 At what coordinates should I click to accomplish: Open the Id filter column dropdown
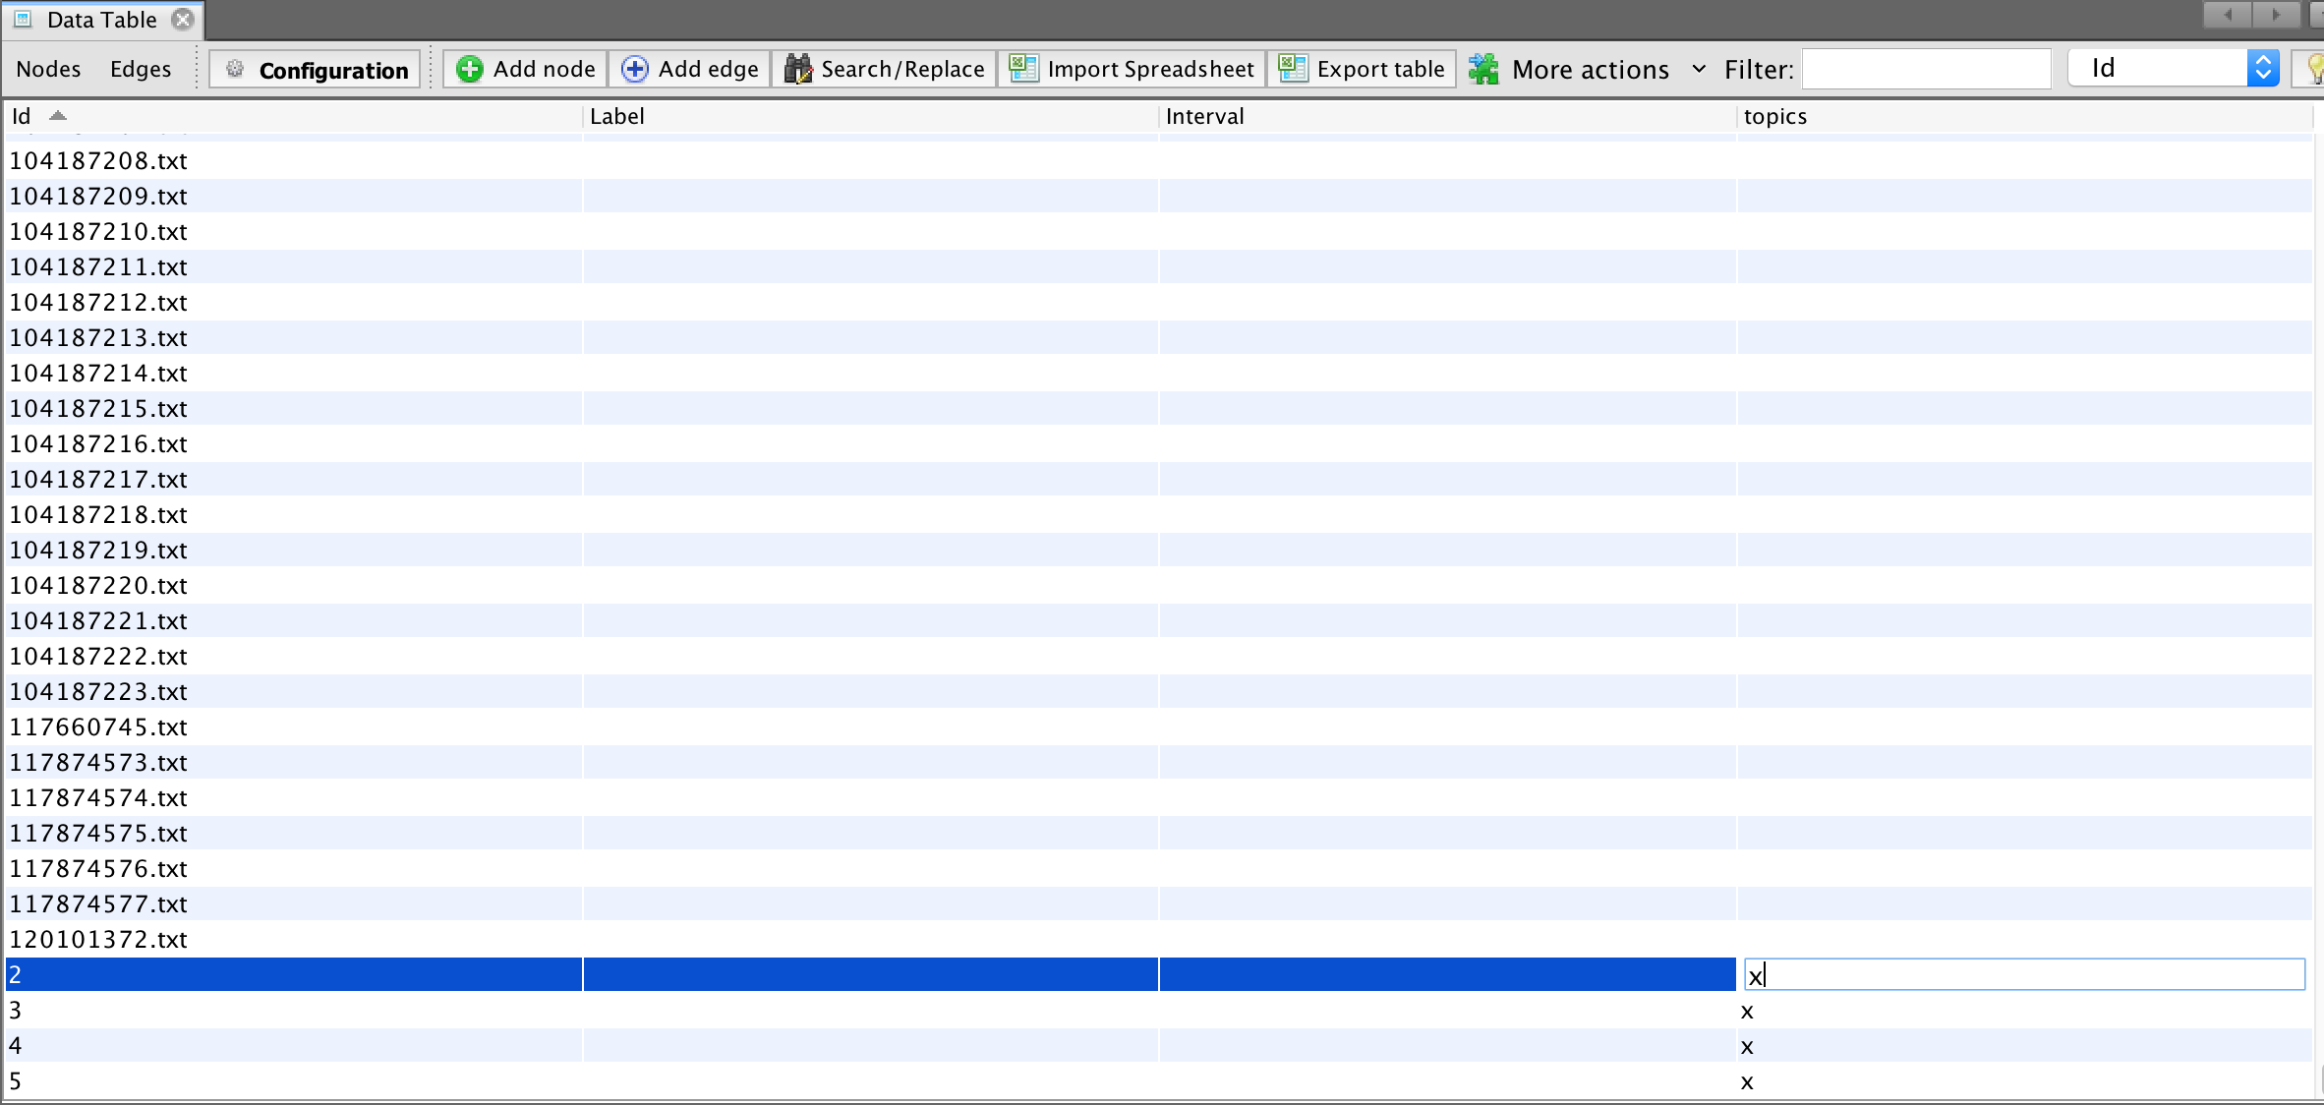2262,68
